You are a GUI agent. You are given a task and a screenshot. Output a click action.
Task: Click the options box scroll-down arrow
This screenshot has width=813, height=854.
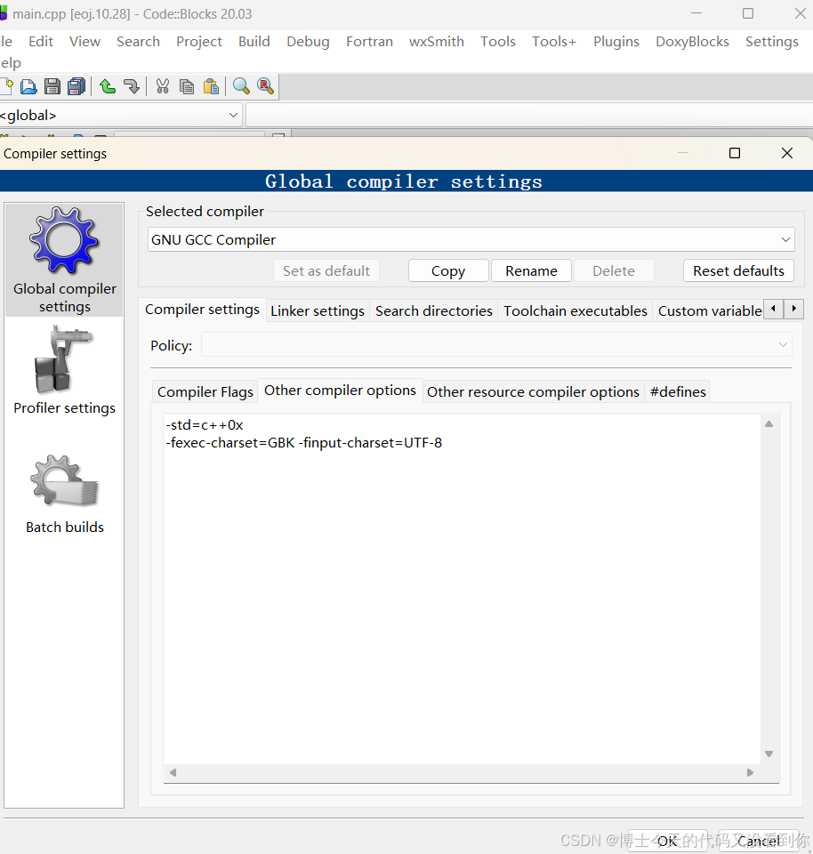point(769,753)
